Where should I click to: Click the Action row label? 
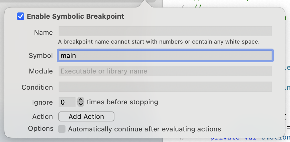[42, 117]
